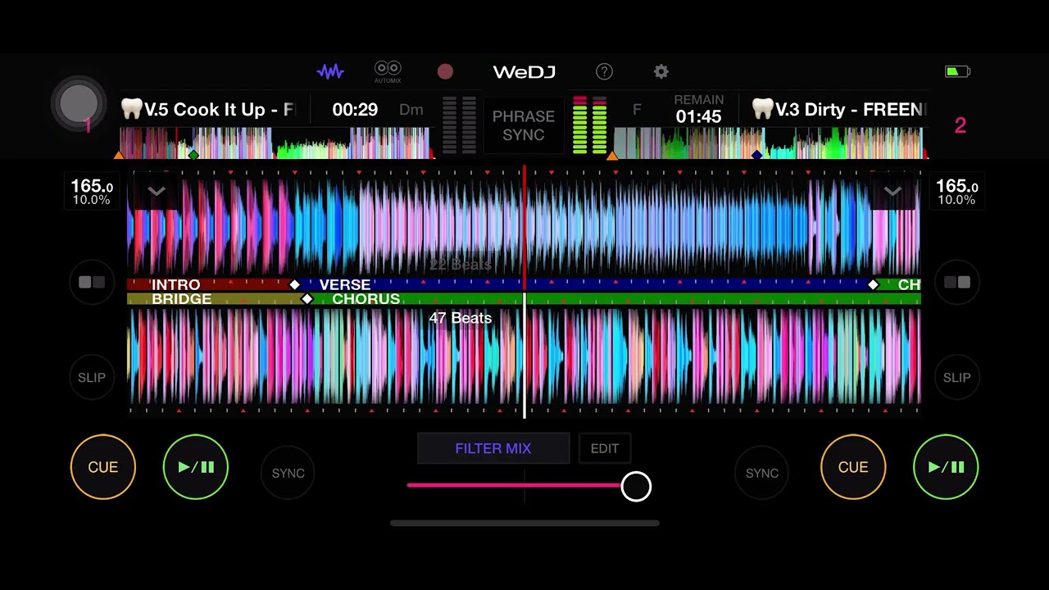1049x590 pixels.
Task: Click the WeDJ logo
Action: coord(524,72)
